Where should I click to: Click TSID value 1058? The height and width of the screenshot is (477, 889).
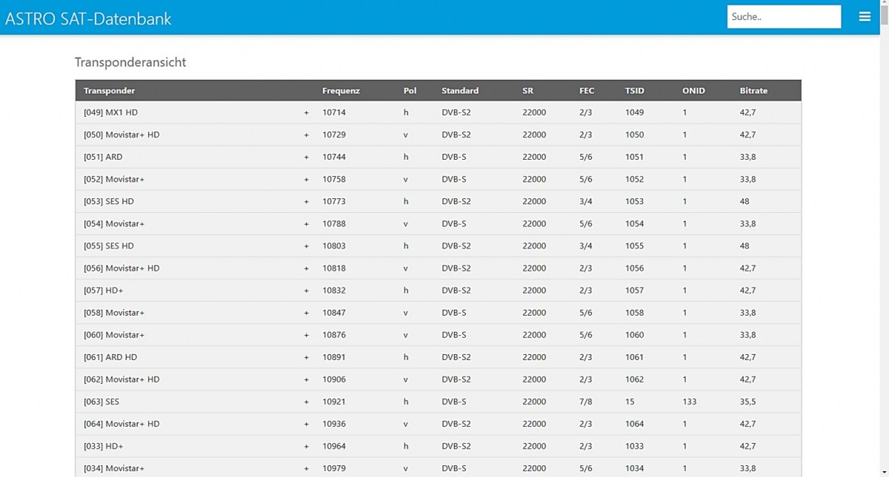(634, 313)
